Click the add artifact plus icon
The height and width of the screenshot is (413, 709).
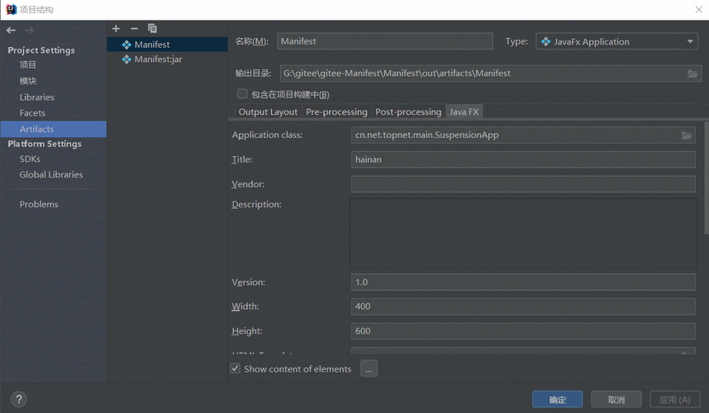pyautogui.click(x=117, y=29)
